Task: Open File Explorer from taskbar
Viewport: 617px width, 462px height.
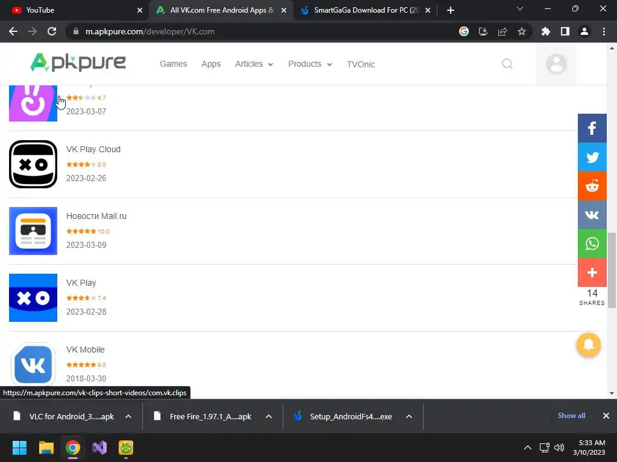Action: [46, 448]
